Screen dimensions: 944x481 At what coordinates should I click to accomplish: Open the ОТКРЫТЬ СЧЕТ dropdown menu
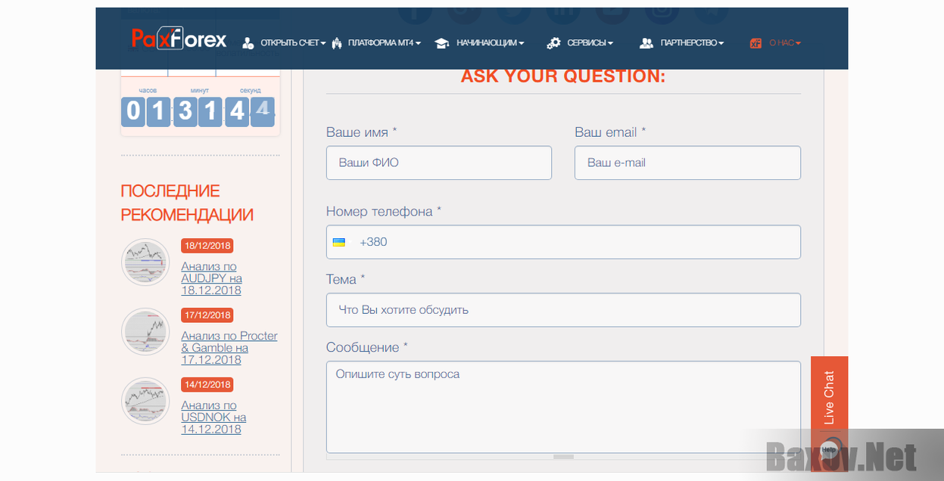(293, 43)
